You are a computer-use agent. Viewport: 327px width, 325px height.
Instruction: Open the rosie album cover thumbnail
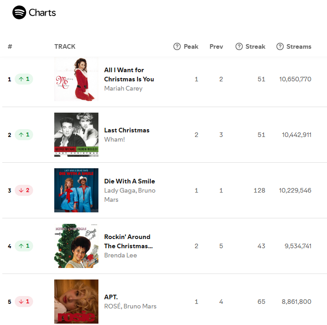click(x=76, y=302)
